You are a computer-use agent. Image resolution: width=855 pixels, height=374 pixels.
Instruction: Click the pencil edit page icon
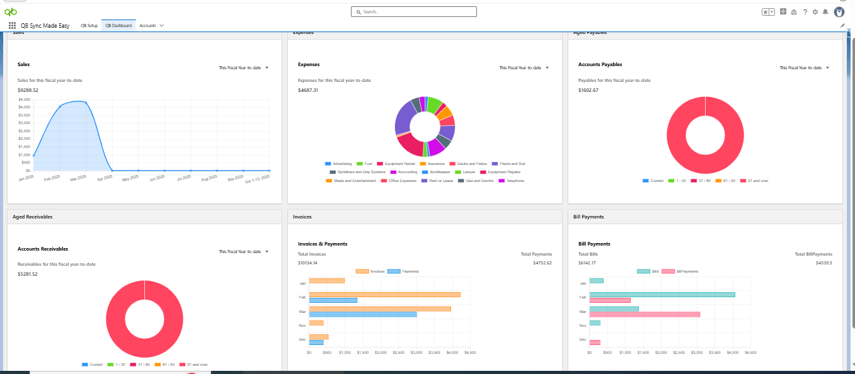pos(843,26)
